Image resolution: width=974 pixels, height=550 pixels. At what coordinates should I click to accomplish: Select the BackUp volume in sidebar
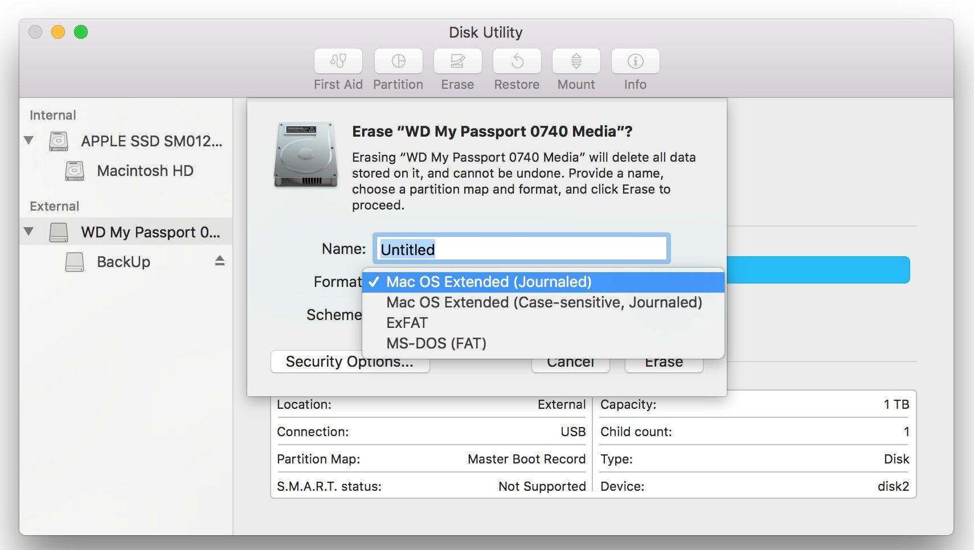coord(123,261)
